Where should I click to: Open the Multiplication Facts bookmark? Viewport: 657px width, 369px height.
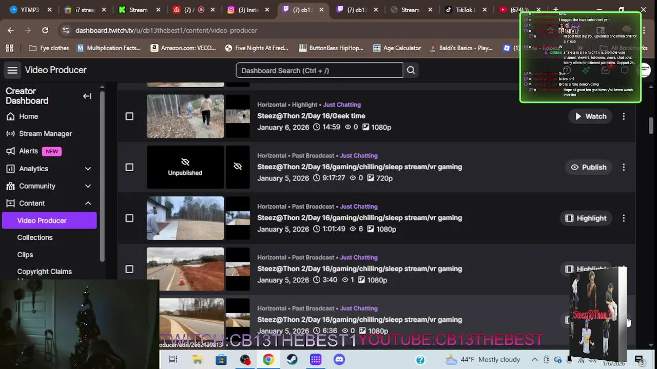click(109, 48)
